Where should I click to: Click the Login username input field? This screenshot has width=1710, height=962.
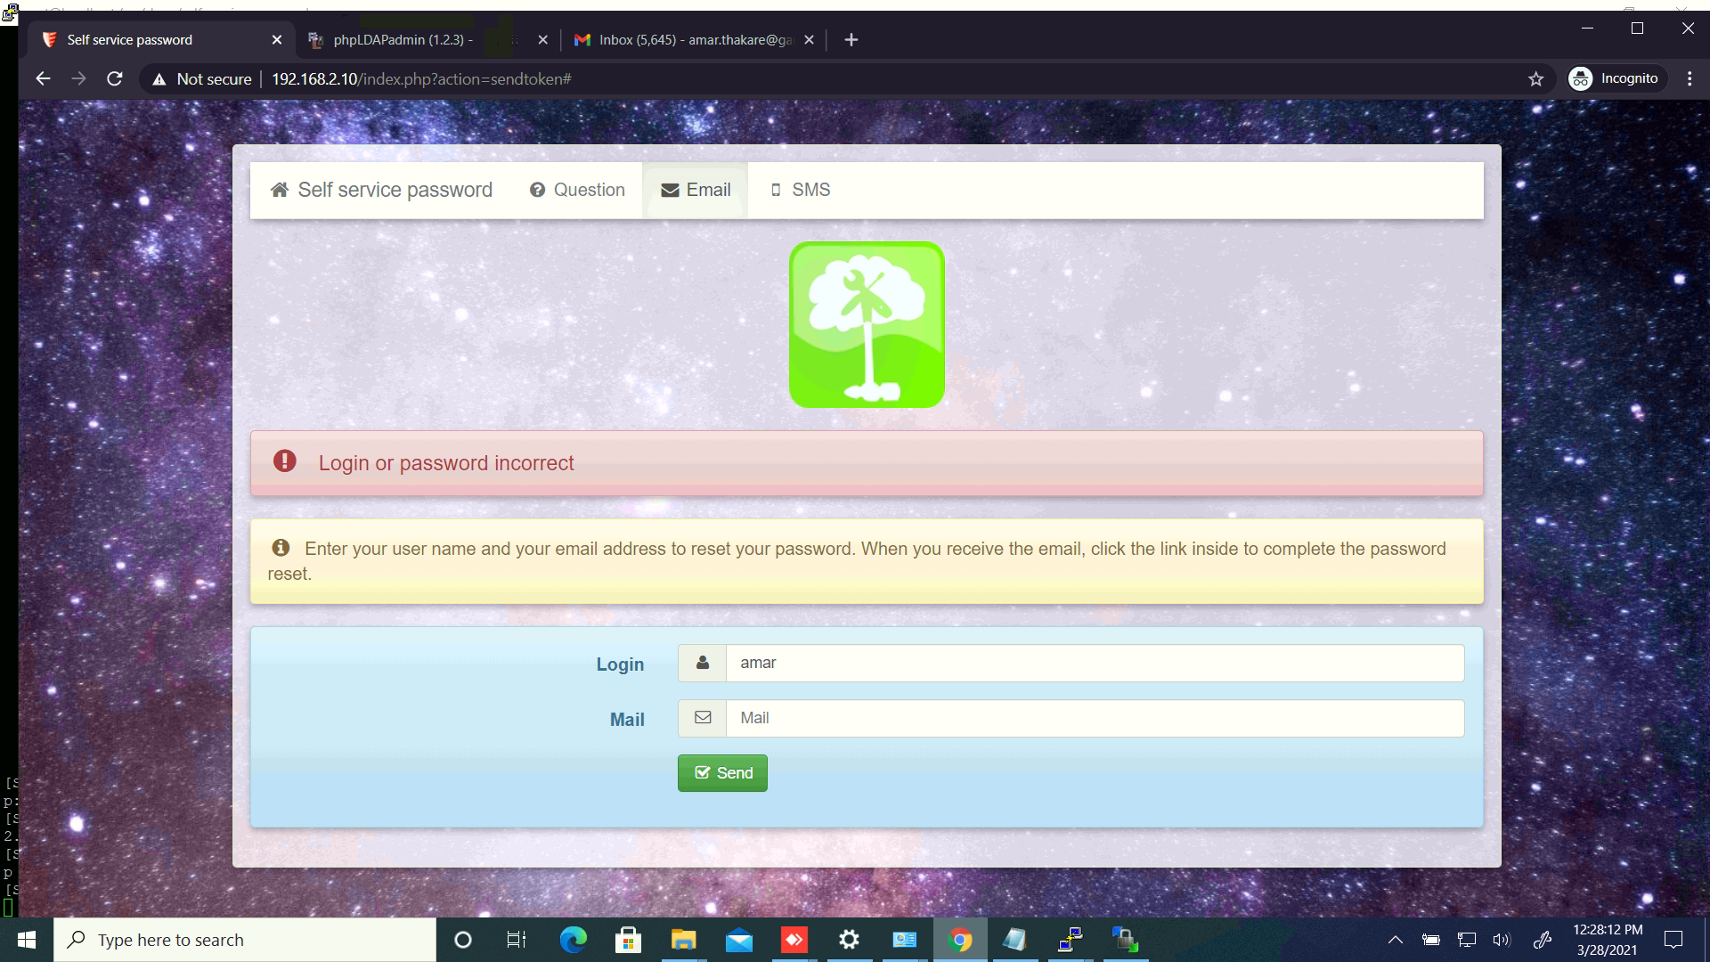[1094, 664]
